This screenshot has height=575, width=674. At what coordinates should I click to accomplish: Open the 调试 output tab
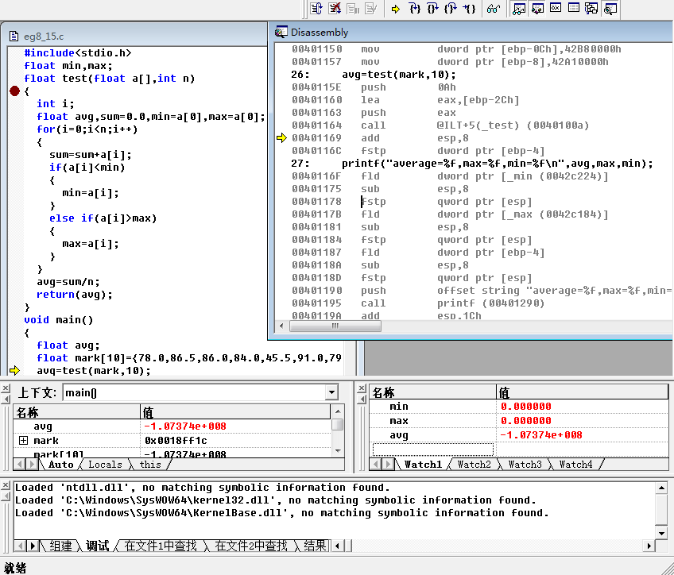pos(98,546)
